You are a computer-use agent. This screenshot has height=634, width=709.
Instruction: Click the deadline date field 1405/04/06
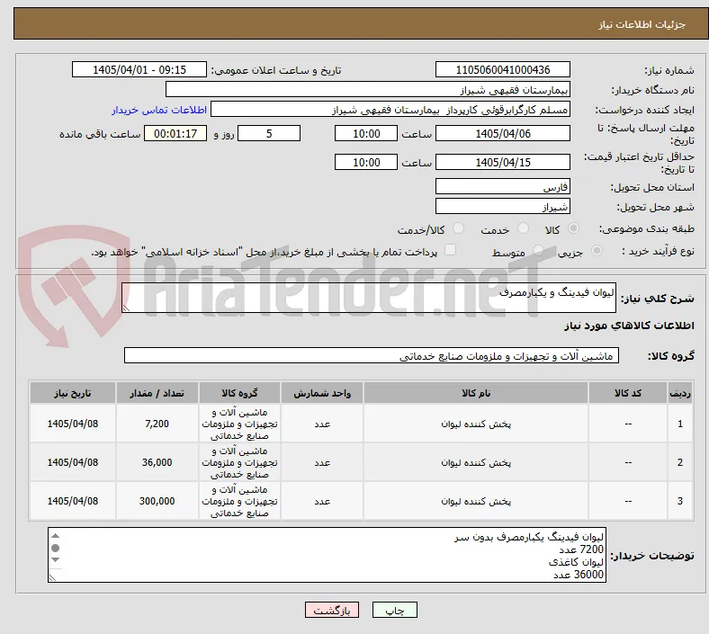[x=502, y=133]
